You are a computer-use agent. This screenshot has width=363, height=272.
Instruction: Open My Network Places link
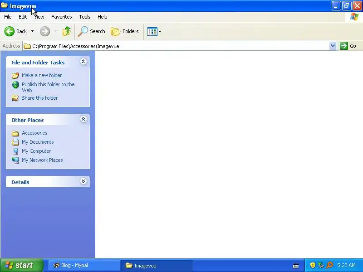click(42, 160)
